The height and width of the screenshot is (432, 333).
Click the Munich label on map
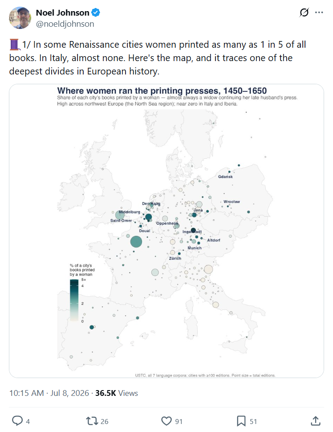[x=194, y=248]
